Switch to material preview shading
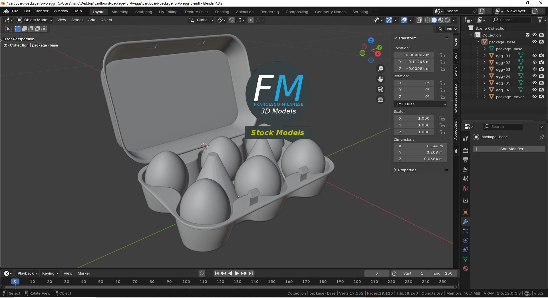This screenshot has width=548, height=298. [441, 20]
